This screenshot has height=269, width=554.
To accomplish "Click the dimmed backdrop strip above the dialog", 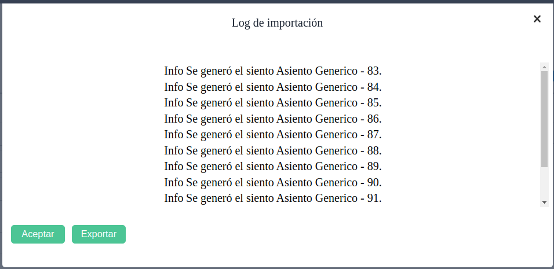I will pyautogui.click(x=277, y=1).
